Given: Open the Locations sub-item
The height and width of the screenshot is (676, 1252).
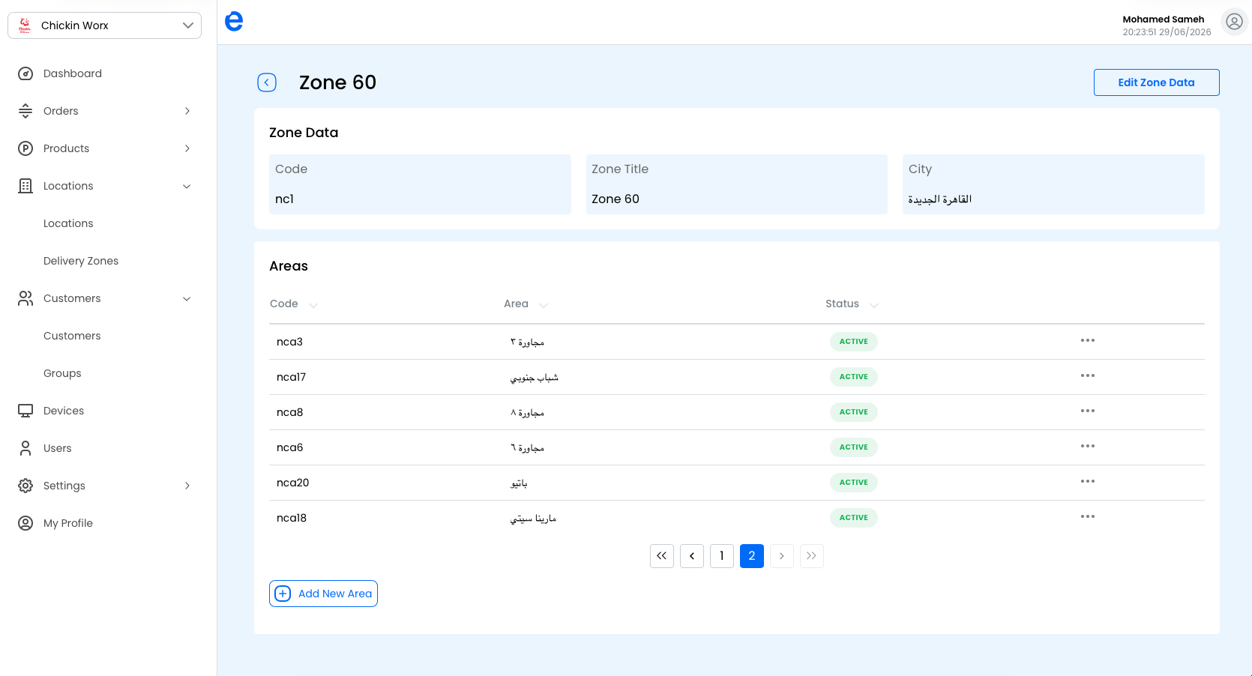Looking at the screenshot, I should coord(68,223).
